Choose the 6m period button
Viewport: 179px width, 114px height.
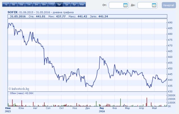tap(44, 5)
